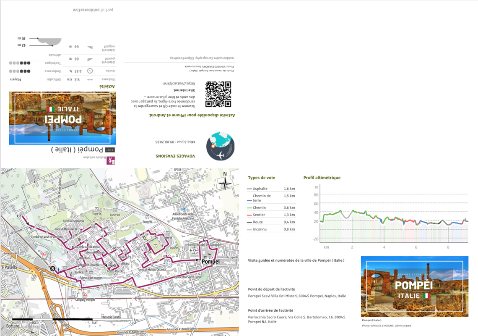
Task: Click the upside-down QR code
Action: point(218,94)
